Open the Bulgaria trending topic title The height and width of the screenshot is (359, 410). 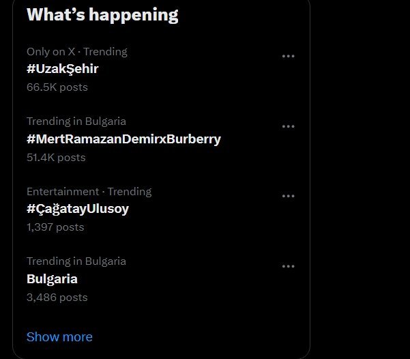pos(52,278)
